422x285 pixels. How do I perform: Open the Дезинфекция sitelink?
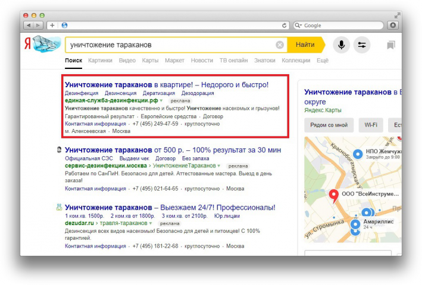coord(82,93)
